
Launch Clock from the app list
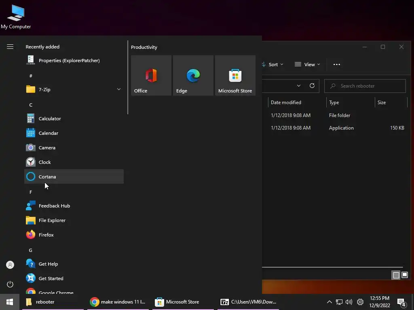(74, 162)
